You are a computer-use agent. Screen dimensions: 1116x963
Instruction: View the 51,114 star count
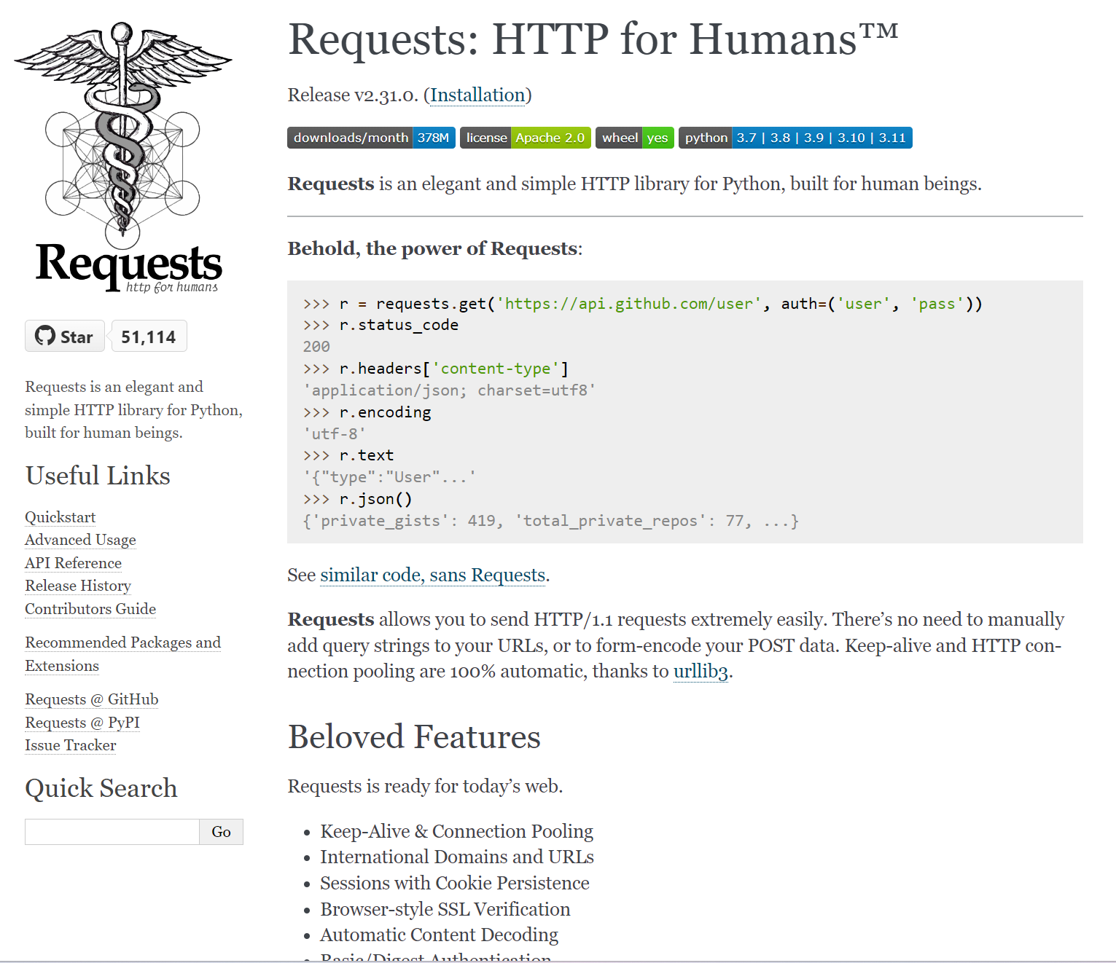(149, 336)
